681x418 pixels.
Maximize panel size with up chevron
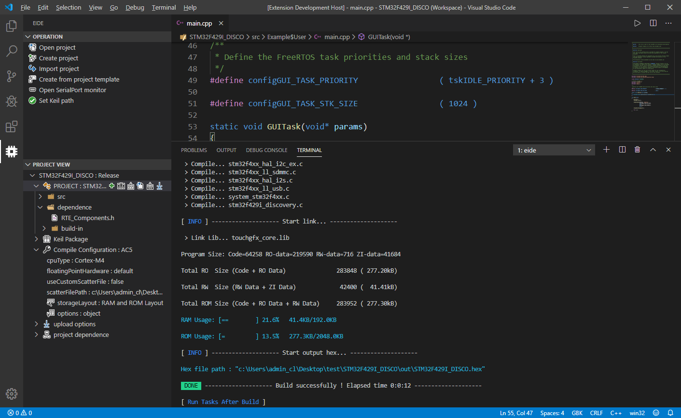pyautogui.click(x=653, y=150)
